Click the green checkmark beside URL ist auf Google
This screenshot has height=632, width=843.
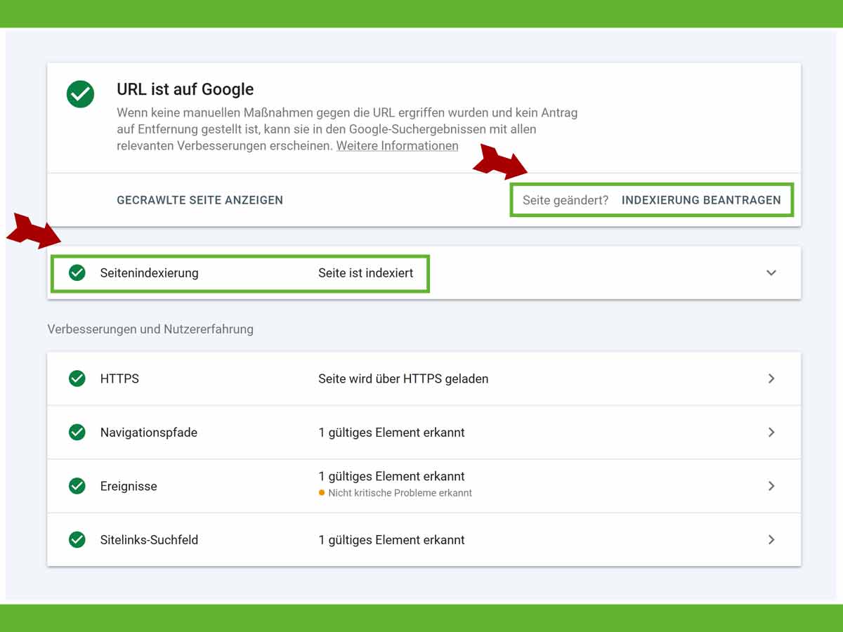pos(80,94)
